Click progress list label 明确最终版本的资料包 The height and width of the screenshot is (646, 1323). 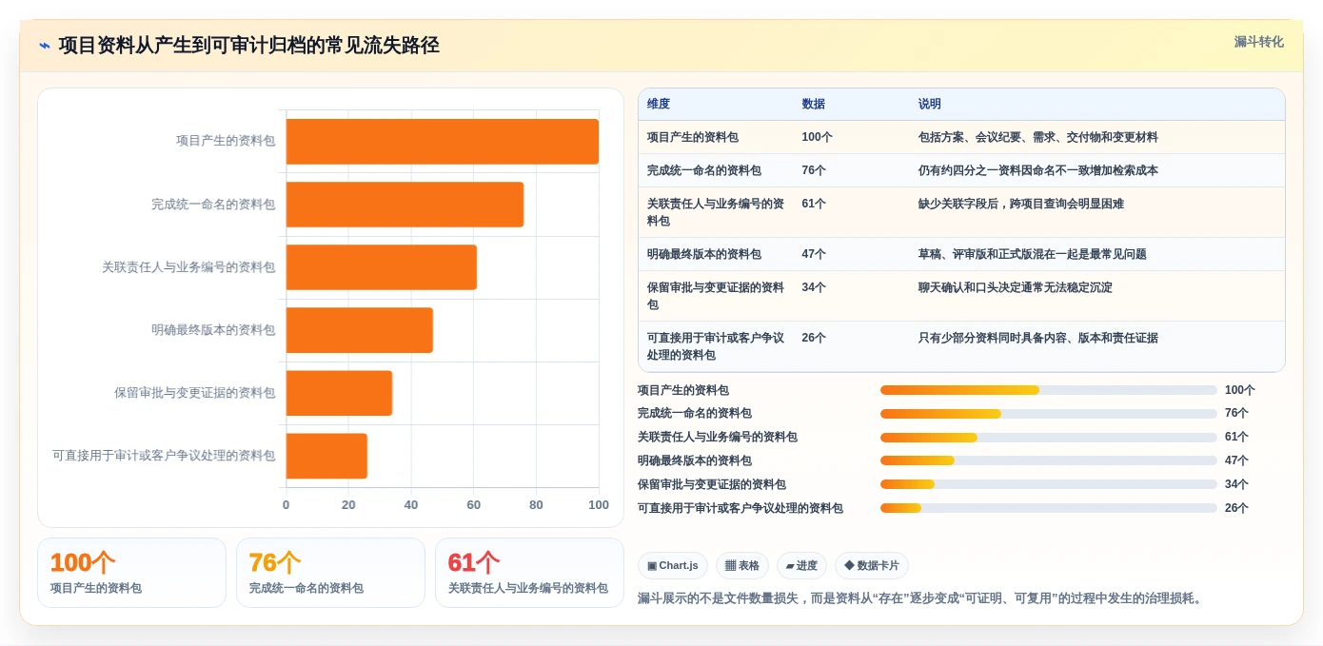point(695,460)
